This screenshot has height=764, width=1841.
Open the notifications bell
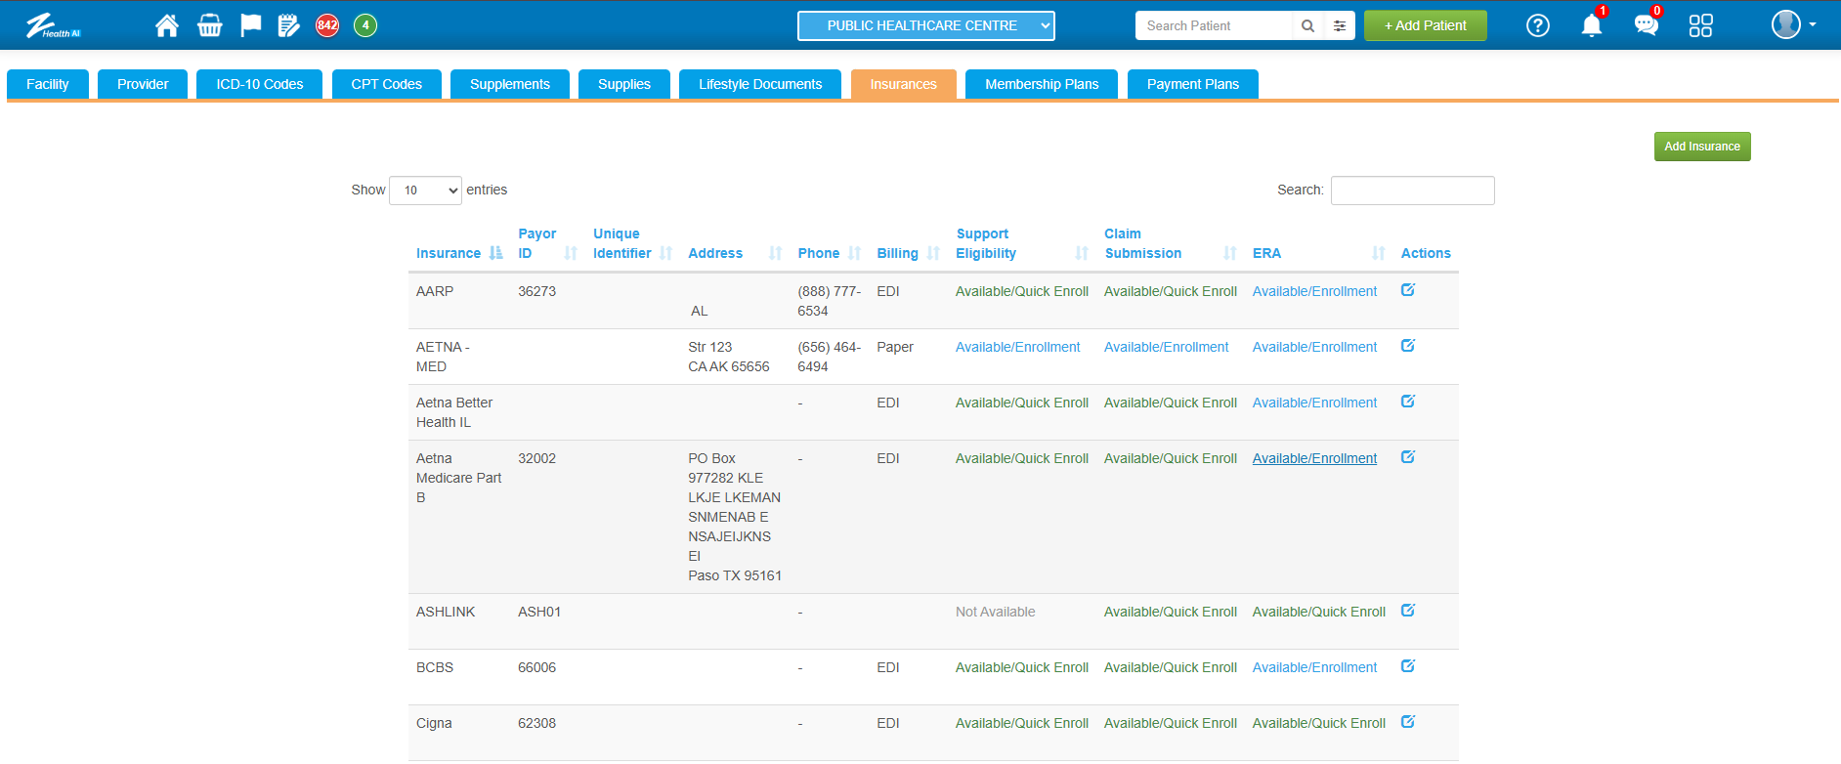coord(1591,25)
